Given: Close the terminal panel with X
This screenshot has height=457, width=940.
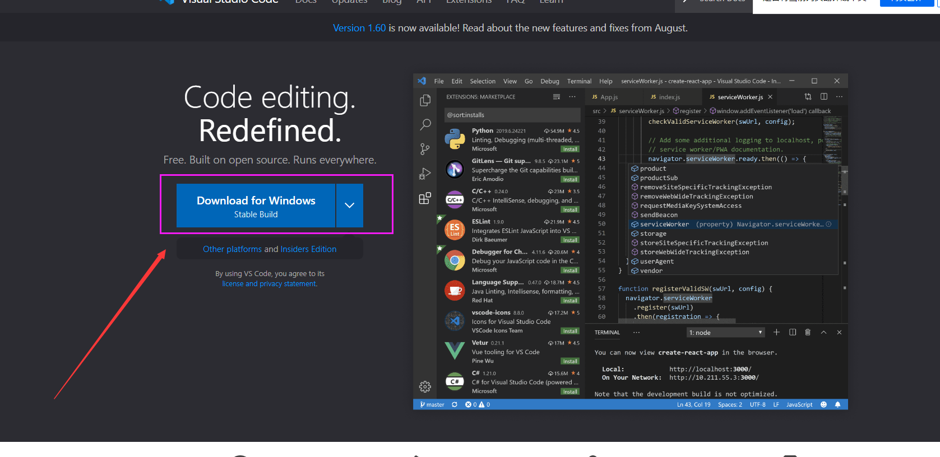Looking at the screenshot, I should click(839, 332).
